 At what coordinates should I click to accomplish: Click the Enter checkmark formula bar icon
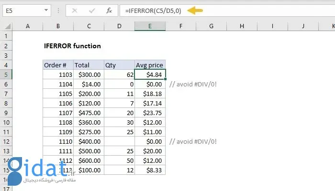(92, 10)
